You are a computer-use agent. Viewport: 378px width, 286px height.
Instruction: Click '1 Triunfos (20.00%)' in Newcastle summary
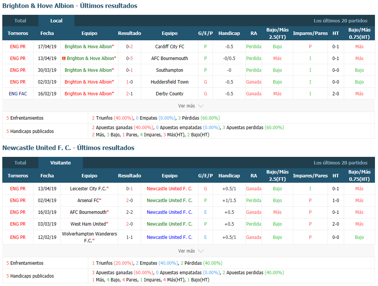(x=113, y=263)
